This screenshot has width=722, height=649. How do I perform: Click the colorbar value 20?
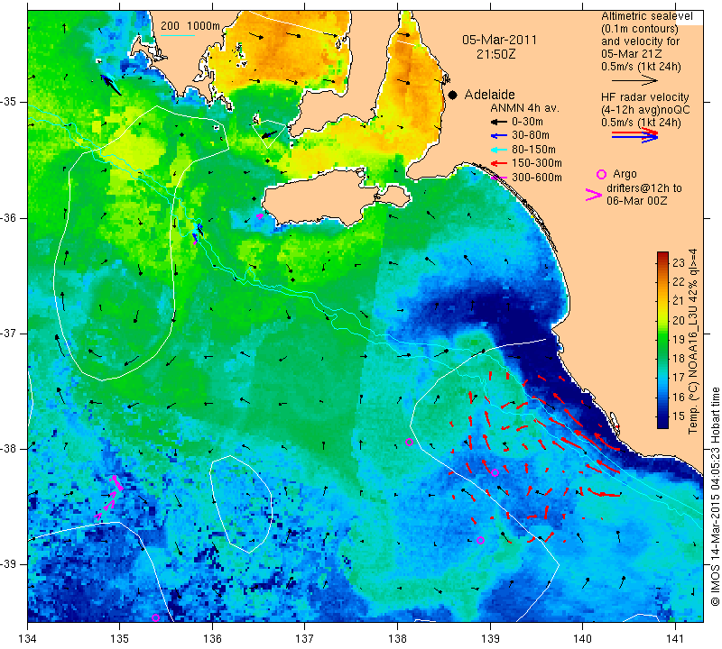tap(679, 320)
